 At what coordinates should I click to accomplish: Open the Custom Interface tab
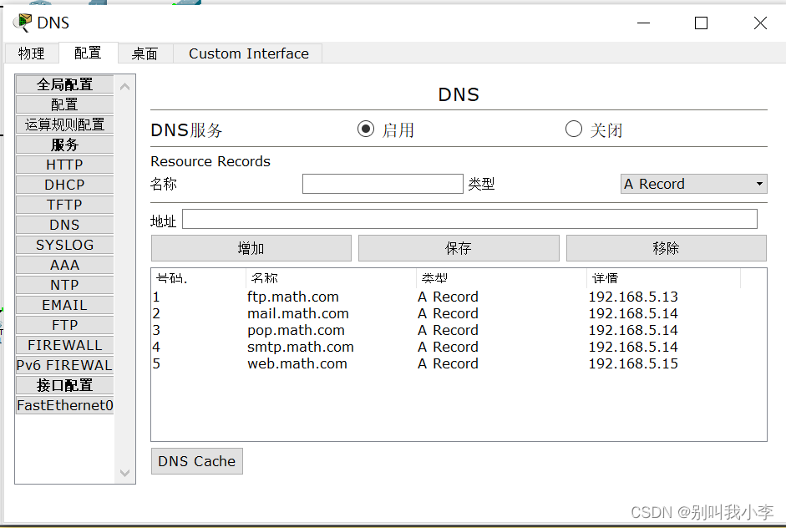(x=249, y=53)
